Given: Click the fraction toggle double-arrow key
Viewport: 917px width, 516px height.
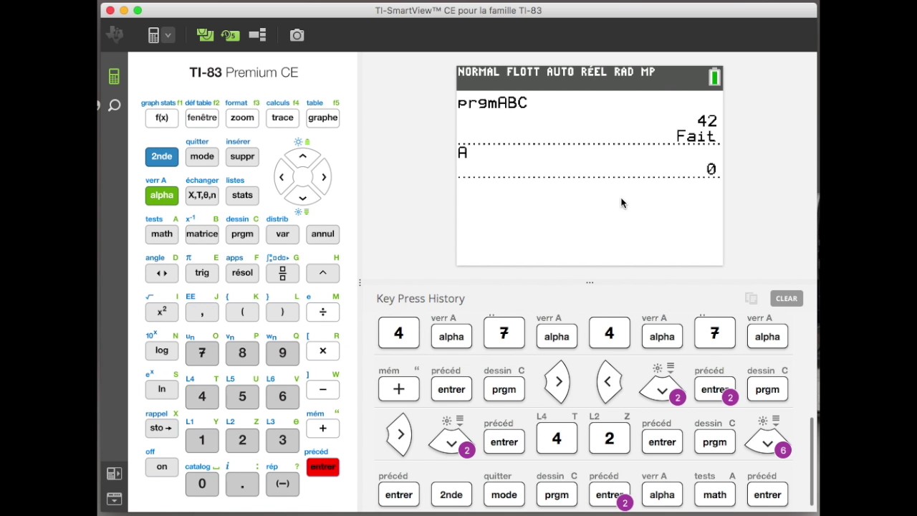Looking at the screenshot, I should 162,273.
